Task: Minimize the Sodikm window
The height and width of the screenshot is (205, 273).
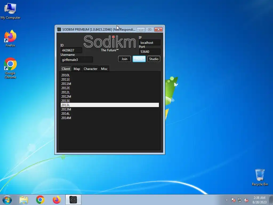Action: 141,30
